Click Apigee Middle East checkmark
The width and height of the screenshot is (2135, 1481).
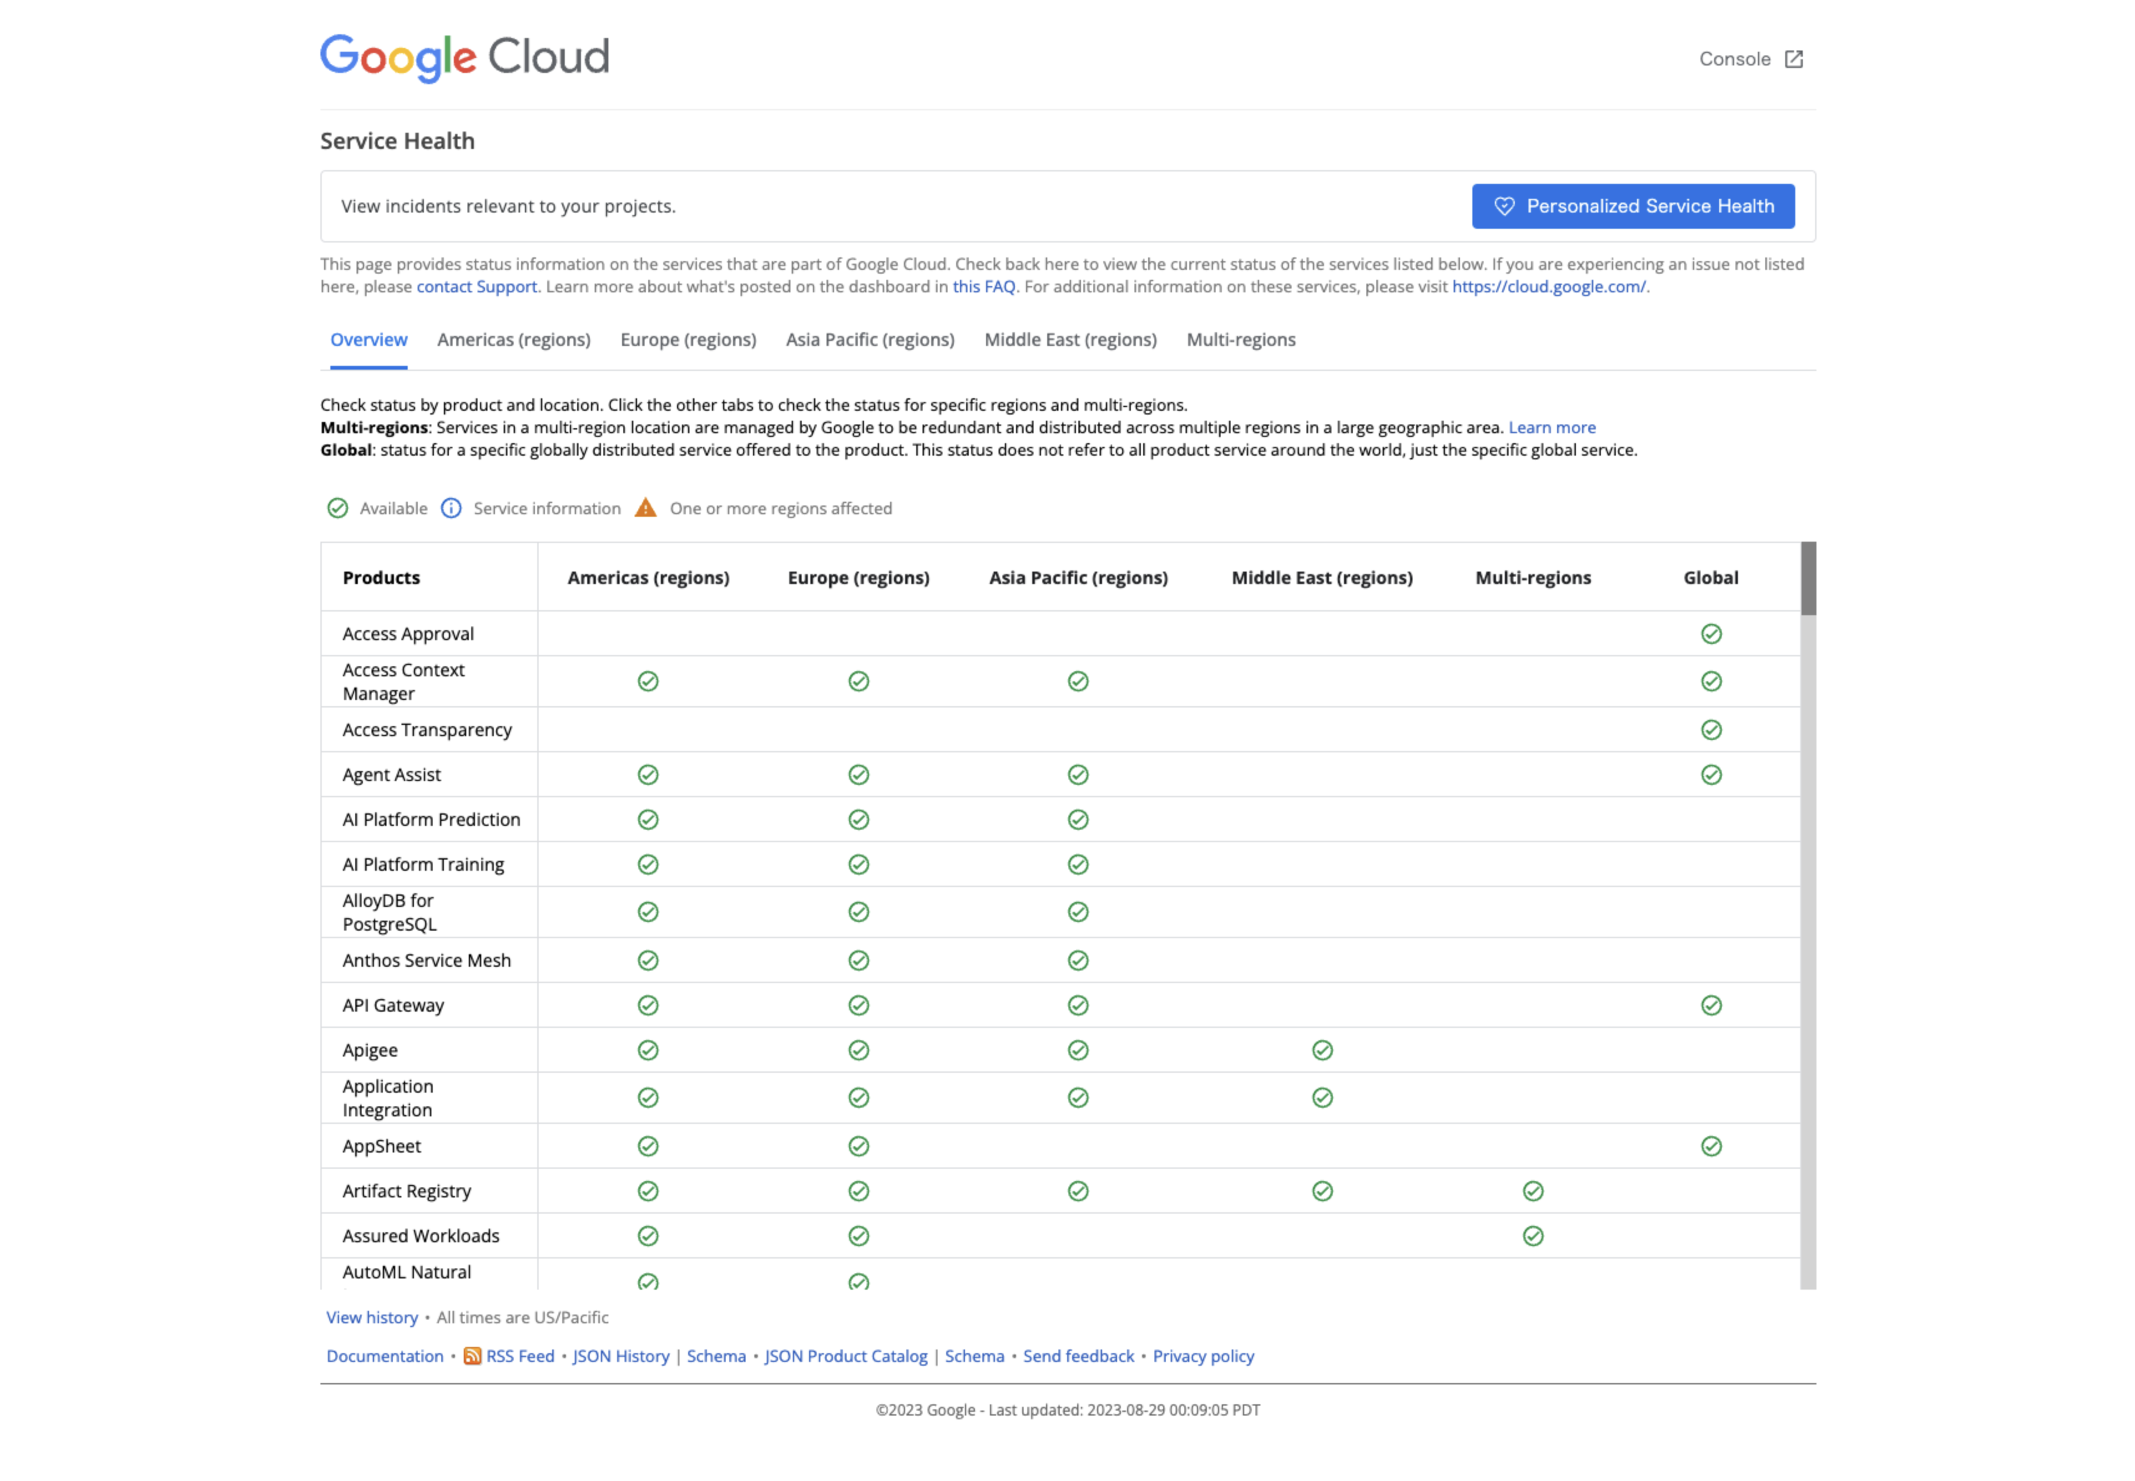coord(1322,1050)
